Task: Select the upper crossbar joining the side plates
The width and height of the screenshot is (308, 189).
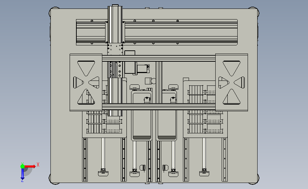Action: point(159,59)
